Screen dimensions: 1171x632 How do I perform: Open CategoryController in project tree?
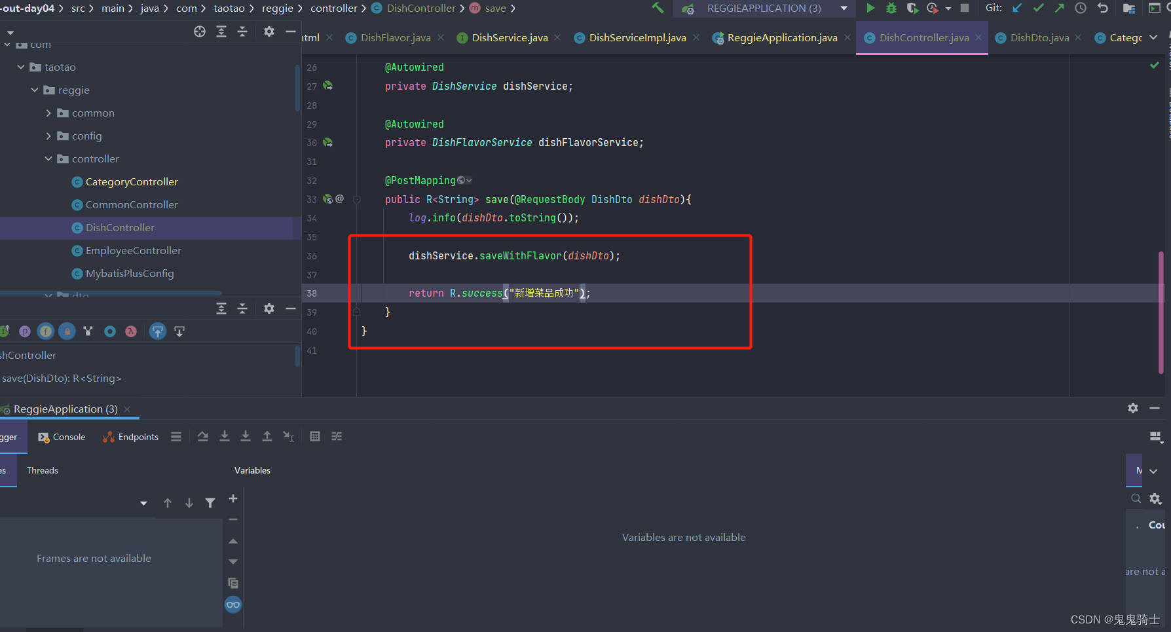[x=132, y=181]
